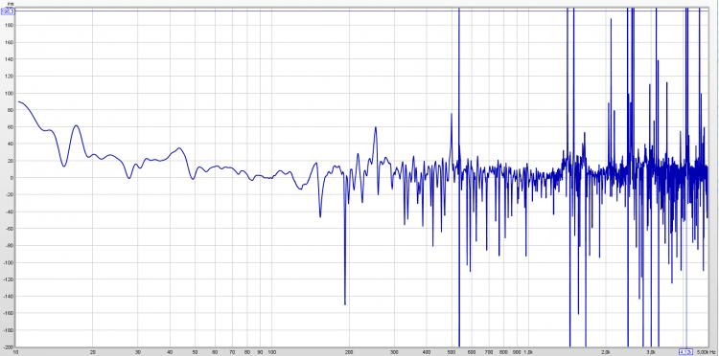Click the 35 ms bump right of 40 Hz
Viewport: 719px width, 356px height.
click(179, 147)
